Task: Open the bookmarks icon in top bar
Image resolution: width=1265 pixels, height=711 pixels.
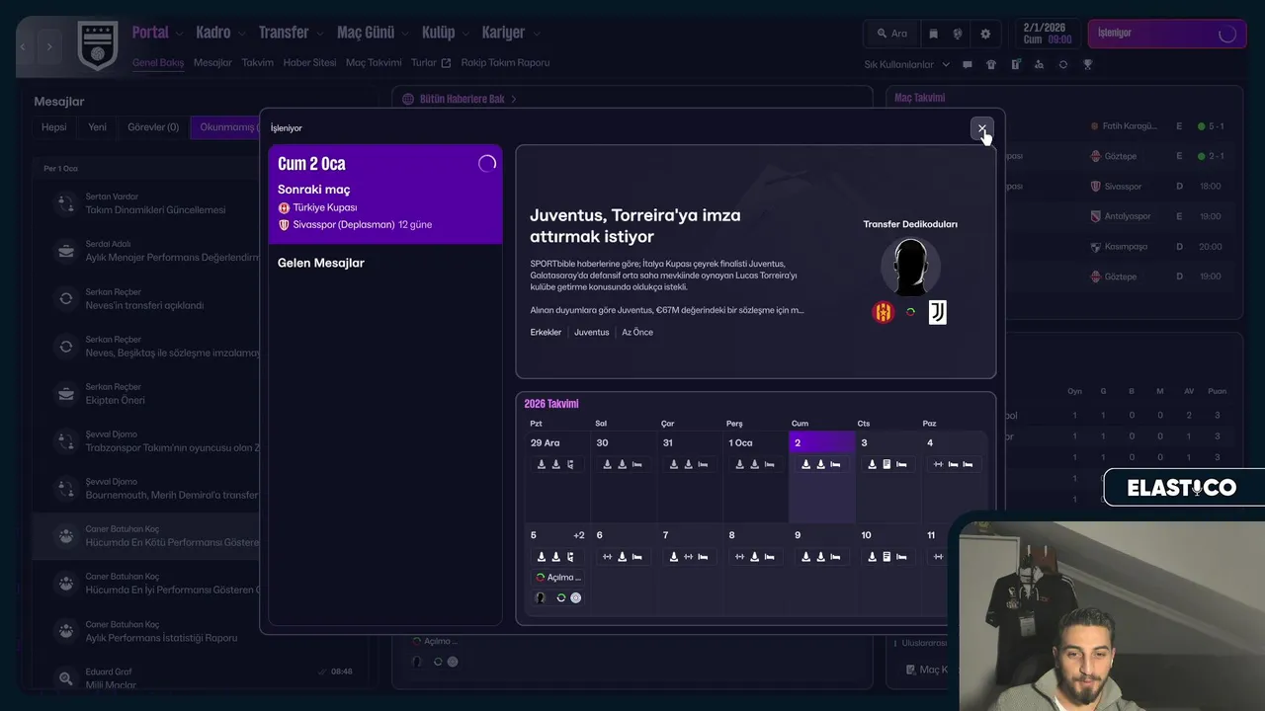Action: coord(933,34)
